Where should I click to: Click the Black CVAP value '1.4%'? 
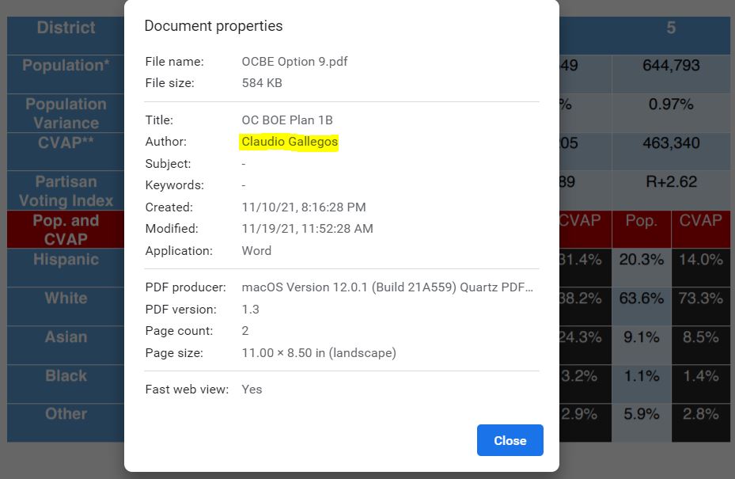[701, 376]
